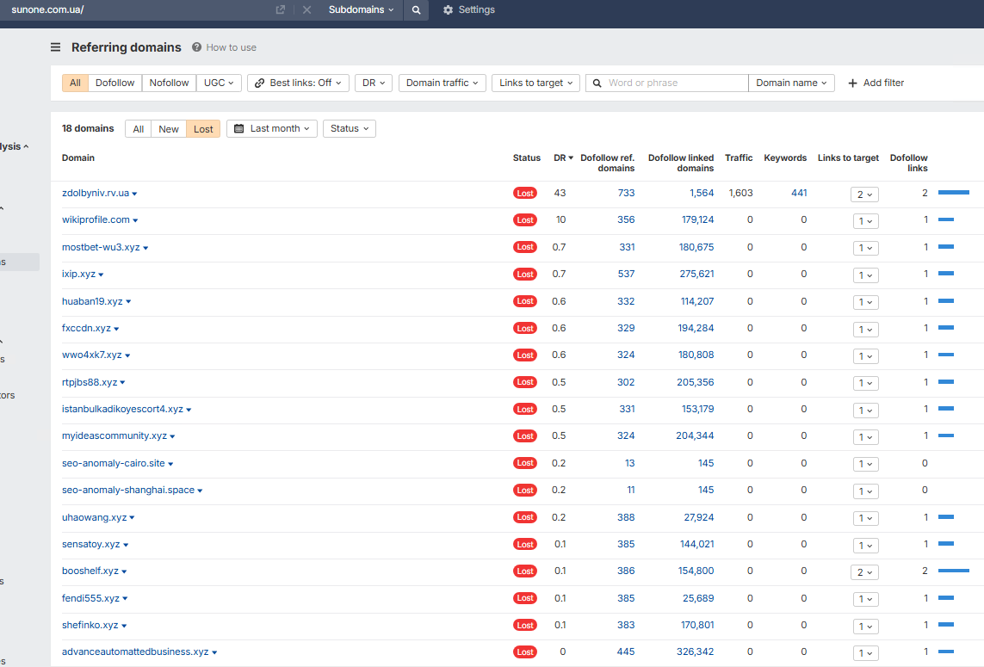Viewport: 984px width, 667px height.
Task: Click the dofollow links bar for booshelf.xyz
Action: (954, 571)
